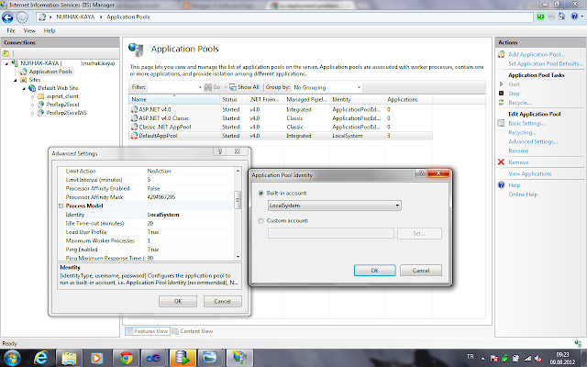Click the Go filter button
Viewport: 587px width, 367px height.
213,87
